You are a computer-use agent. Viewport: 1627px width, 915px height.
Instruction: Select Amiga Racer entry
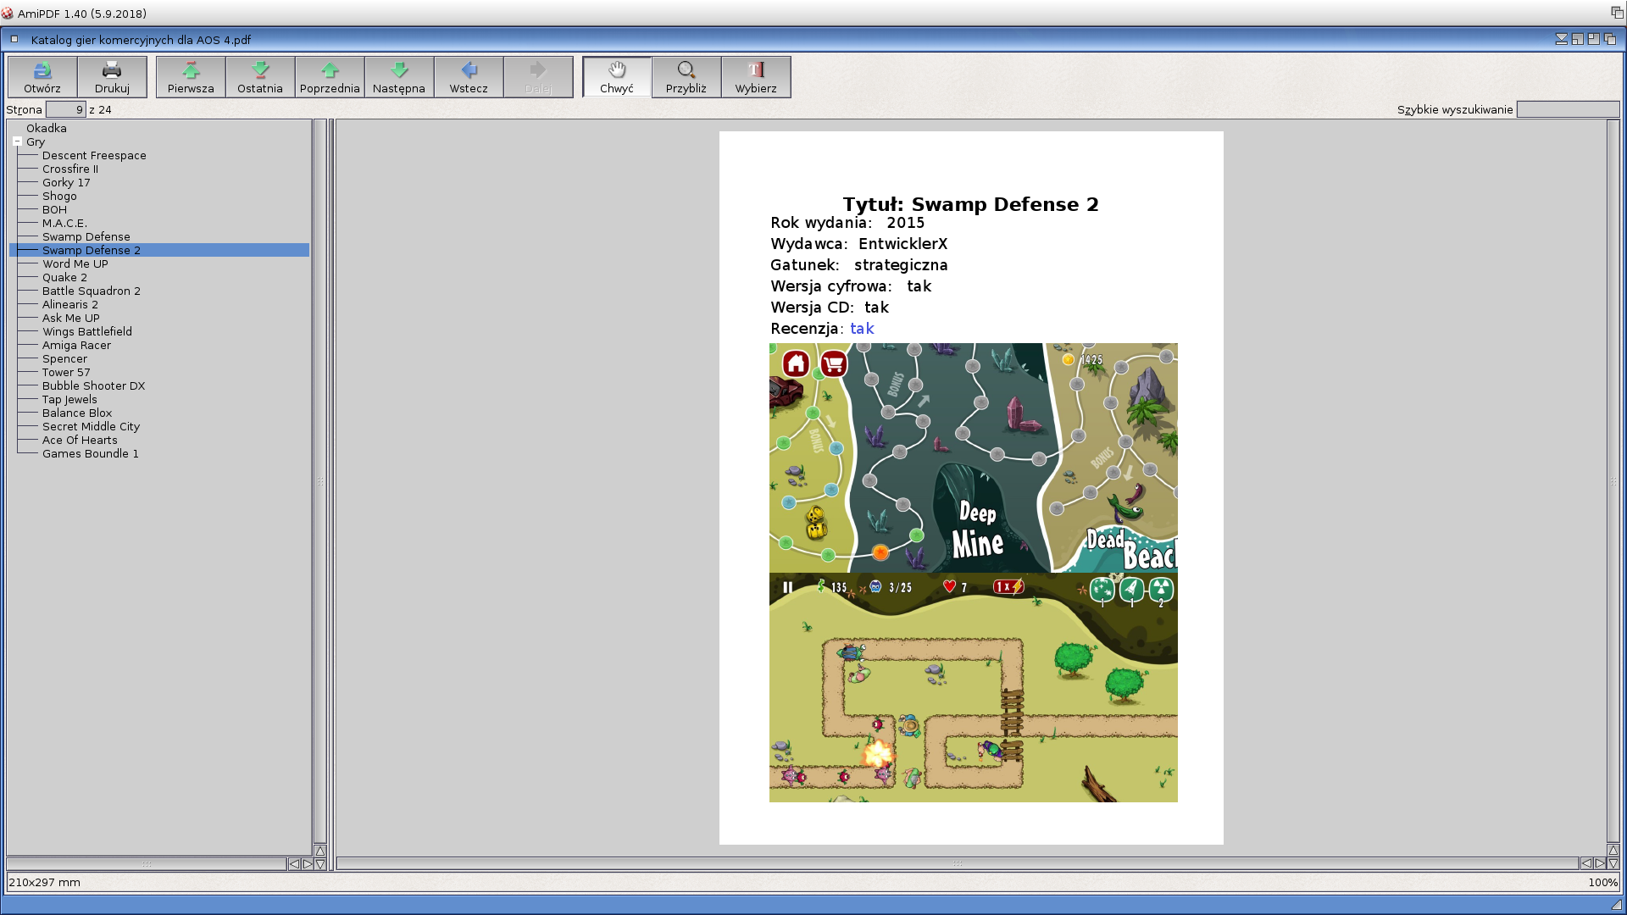click(x=76, y=345)
